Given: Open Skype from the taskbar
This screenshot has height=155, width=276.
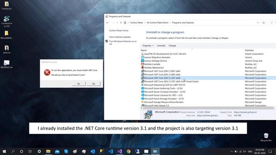Looking at the screenshot, I should 66,151.
